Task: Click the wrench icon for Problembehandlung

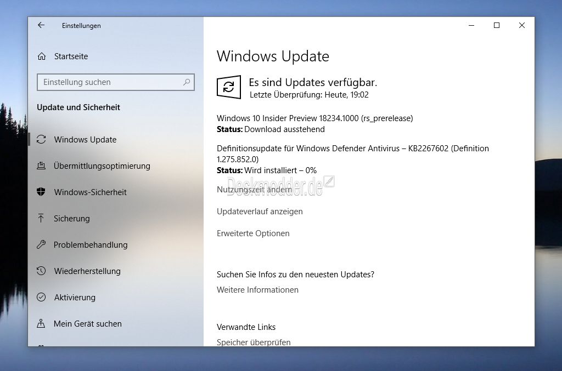Action: coord(41,244)
